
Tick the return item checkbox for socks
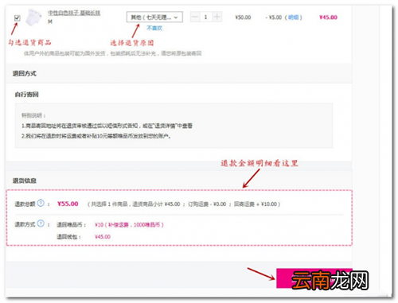click(18, 18)
